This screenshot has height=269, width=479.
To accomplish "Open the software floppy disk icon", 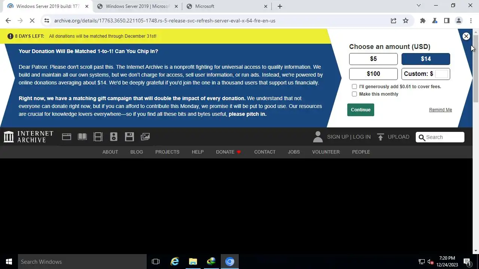I will point(129,137).
